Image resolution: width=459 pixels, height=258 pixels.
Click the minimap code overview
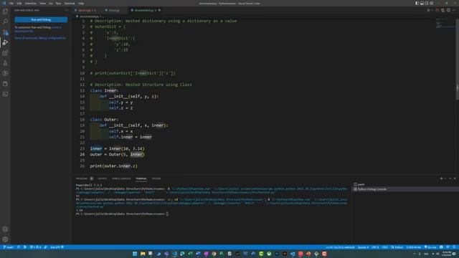(x=445, y=24)
